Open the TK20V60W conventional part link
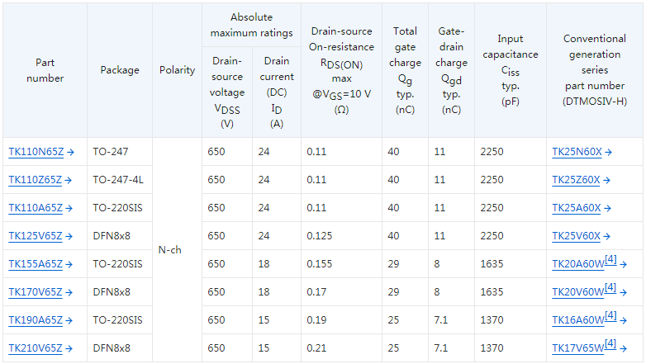The image size is (646, 364). (x=577, y=293)
